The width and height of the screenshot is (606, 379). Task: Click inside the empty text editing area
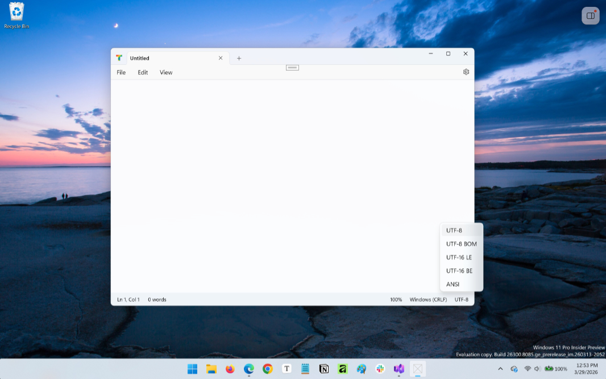pos(273,182)
